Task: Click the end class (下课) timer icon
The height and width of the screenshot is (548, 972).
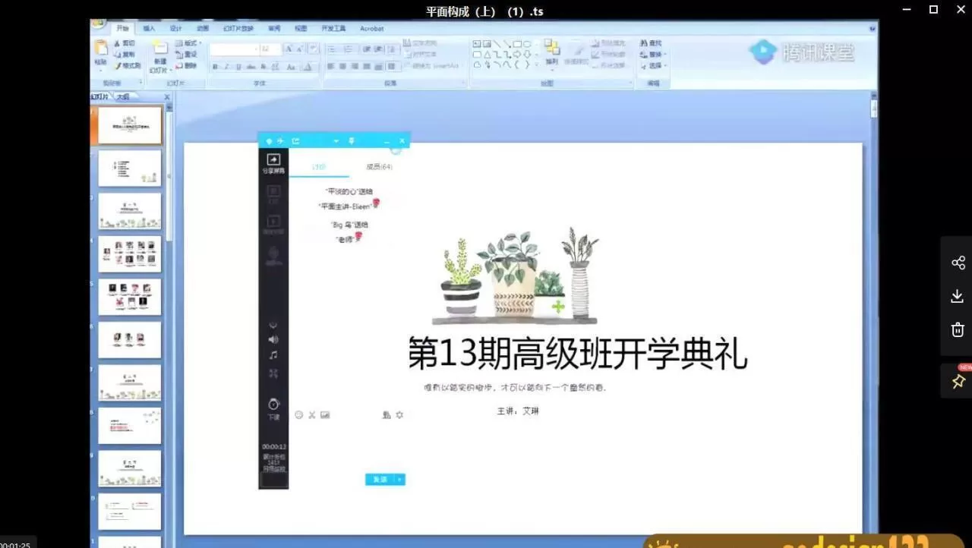Action: tap(273, 405)
